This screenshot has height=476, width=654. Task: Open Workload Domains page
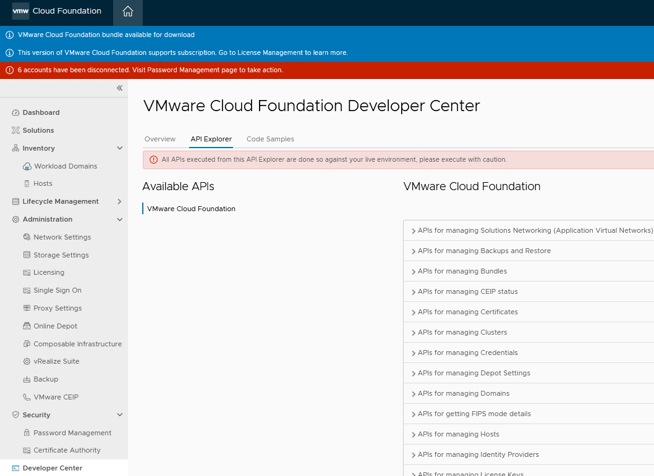pyautogui.click(x=66, y=166)
